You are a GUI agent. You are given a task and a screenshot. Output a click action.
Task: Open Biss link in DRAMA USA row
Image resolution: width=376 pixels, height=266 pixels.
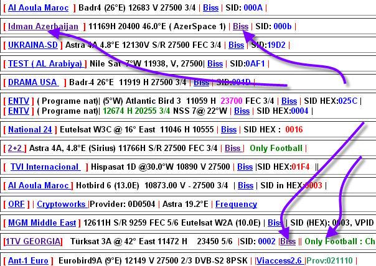coord(201,83)
